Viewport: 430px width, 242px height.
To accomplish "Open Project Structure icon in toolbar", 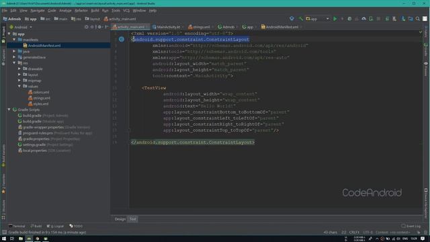I will coord(411,19).
